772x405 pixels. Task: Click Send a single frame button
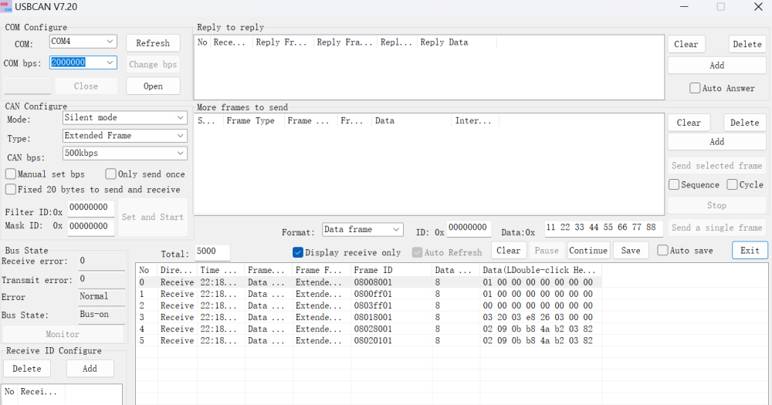click(717, 228)
